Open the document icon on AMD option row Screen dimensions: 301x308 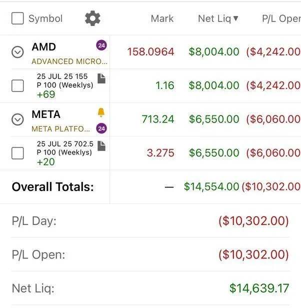click(x=101, y=78)
